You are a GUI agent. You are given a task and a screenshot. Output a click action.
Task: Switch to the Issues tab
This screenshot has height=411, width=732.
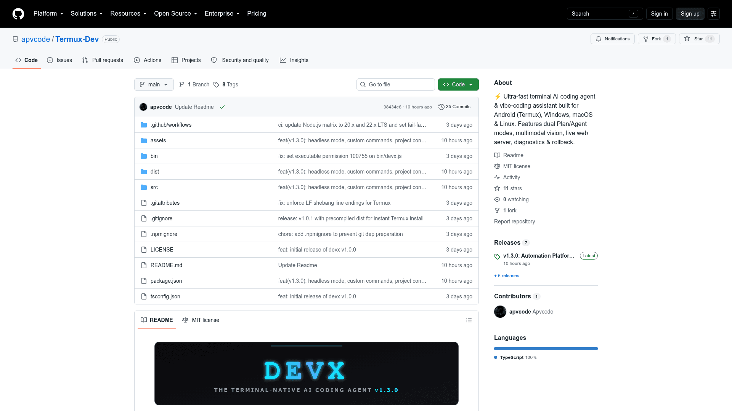click(x=59, y=60)
